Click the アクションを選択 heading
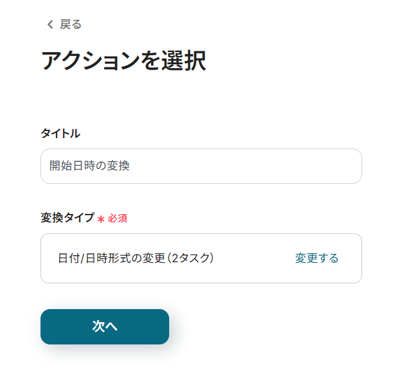402x383 pixels. click(x=123, y=61)
